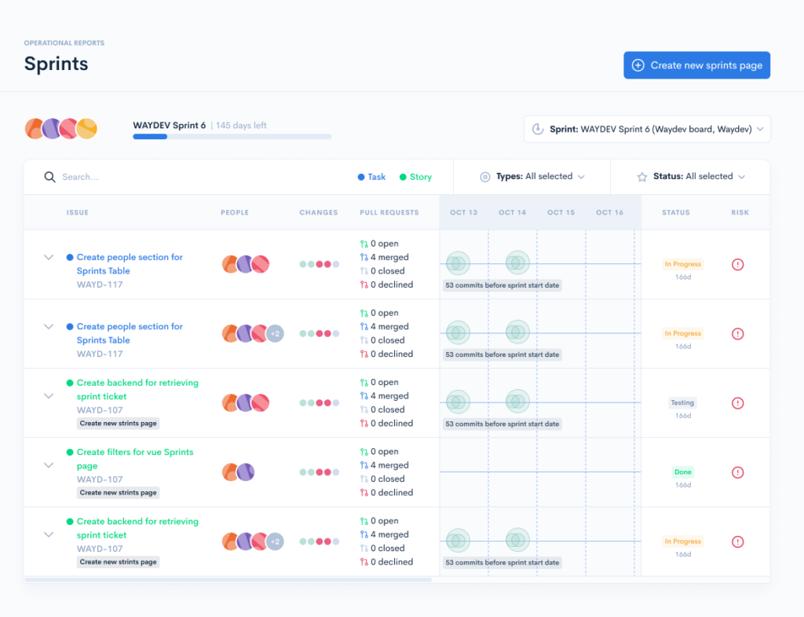Expand the last row for WAYD-107

click(49, 534)
